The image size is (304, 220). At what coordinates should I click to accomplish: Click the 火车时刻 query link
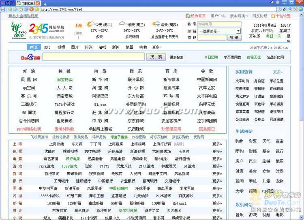(x=242, y=81)
